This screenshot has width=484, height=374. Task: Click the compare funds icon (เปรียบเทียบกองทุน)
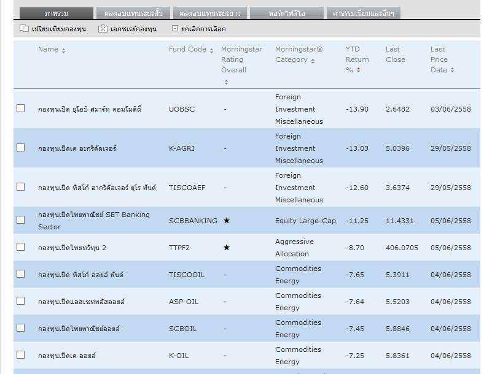24,28
